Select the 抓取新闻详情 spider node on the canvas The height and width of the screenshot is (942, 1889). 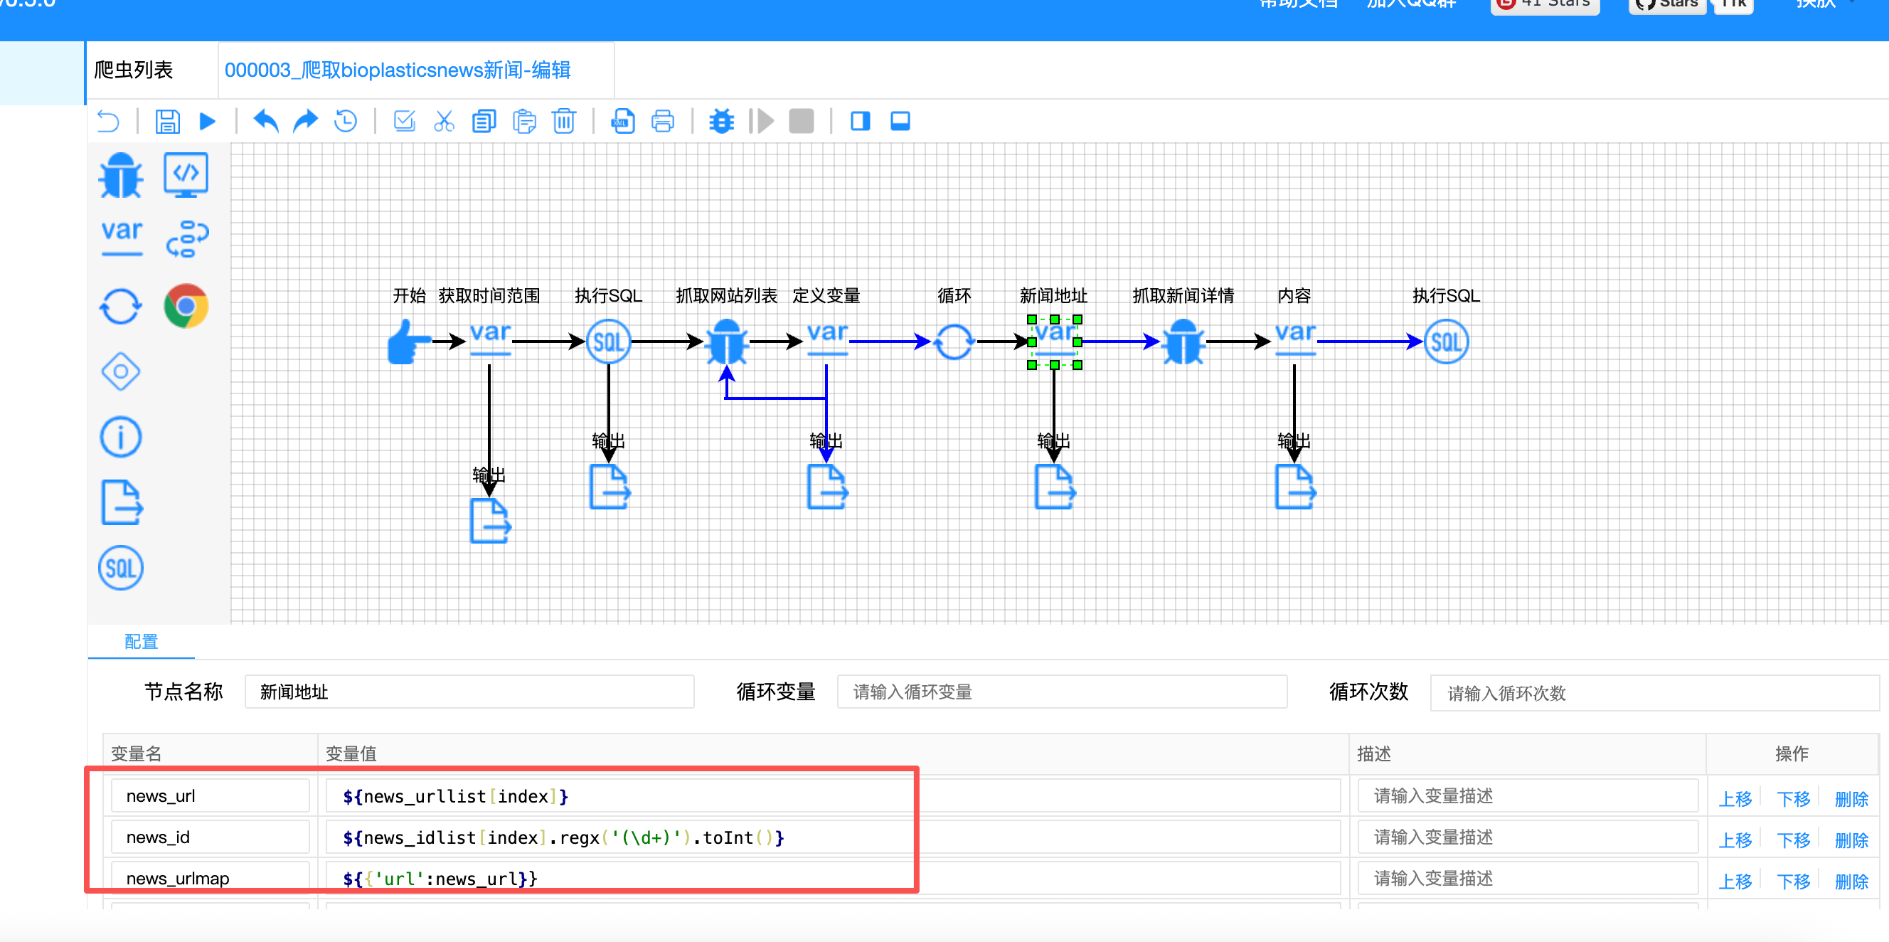click(1183, 342)
